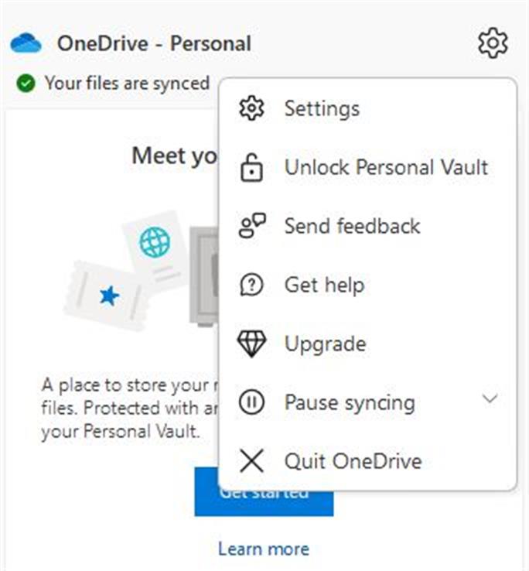The image size is (529, 571).
Task: Click the gear icon beside the Settings entry
Action: [251, 108]
